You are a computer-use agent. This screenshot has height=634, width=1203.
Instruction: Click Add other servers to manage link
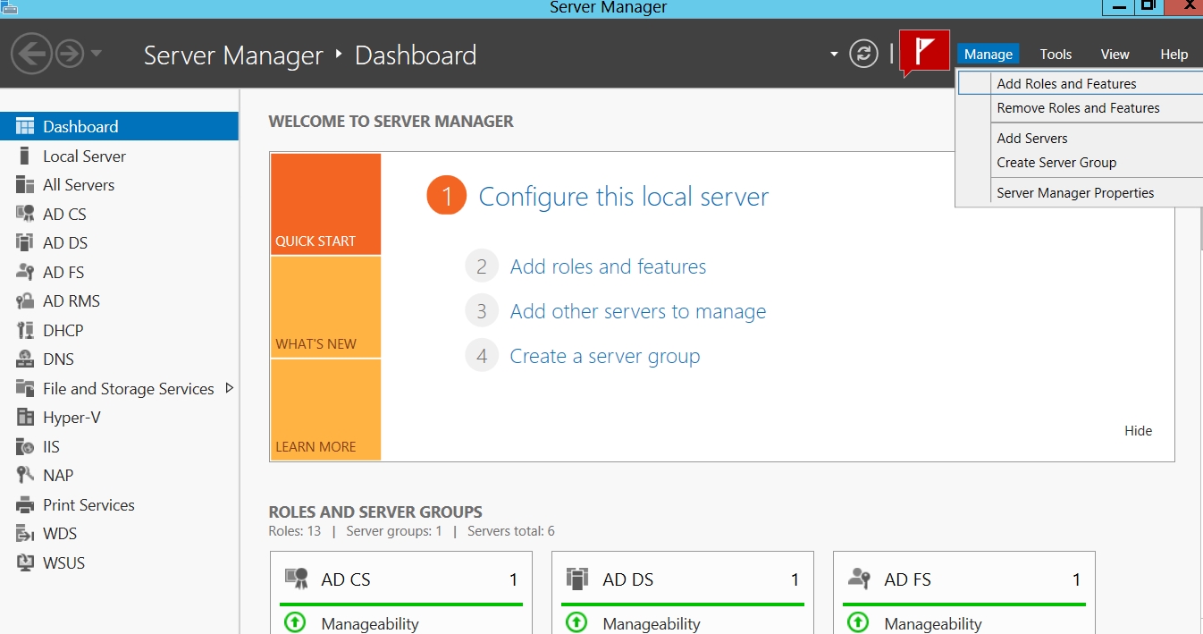[637, 311]
